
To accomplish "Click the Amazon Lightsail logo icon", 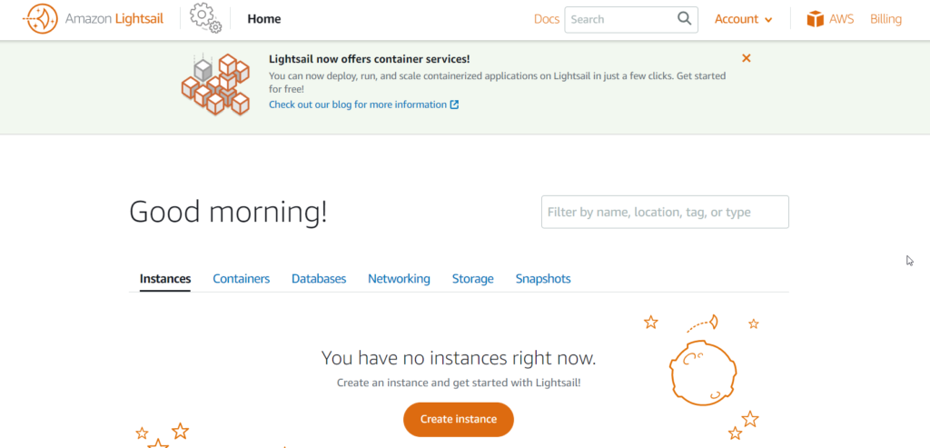I will [x=40, y=19].
